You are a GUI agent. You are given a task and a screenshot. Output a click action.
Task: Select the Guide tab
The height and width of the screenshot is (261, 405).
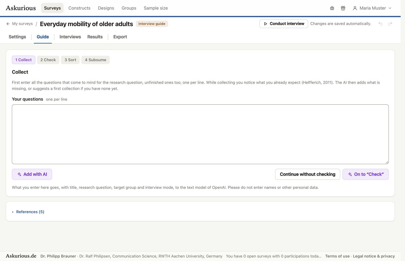pyautogui.click(x=43, y=37)
